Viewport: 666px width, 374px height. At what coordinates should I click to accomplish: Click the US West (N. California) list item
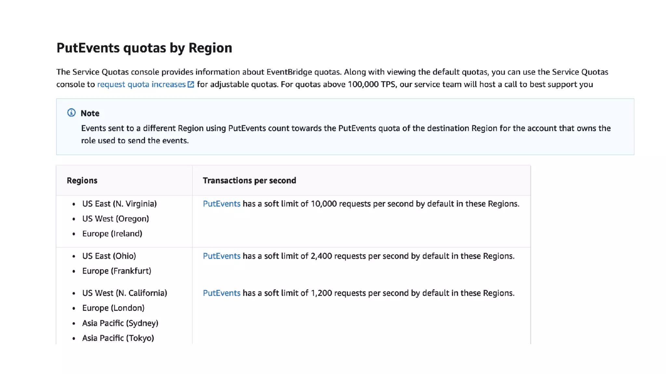click(124, 293)
